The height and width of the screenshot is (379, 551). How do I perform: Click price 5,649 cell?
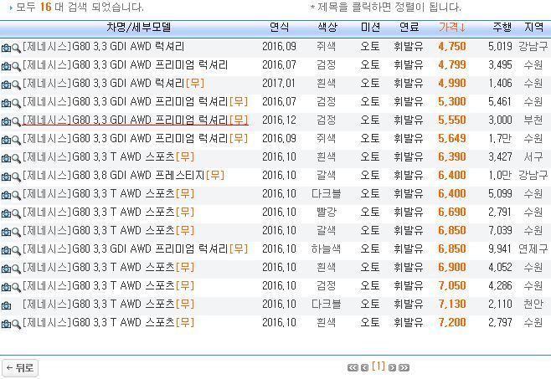pos(452,138)
